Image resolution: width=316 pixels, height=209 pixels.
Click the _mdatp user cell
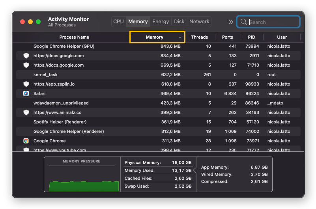(275, 103)
